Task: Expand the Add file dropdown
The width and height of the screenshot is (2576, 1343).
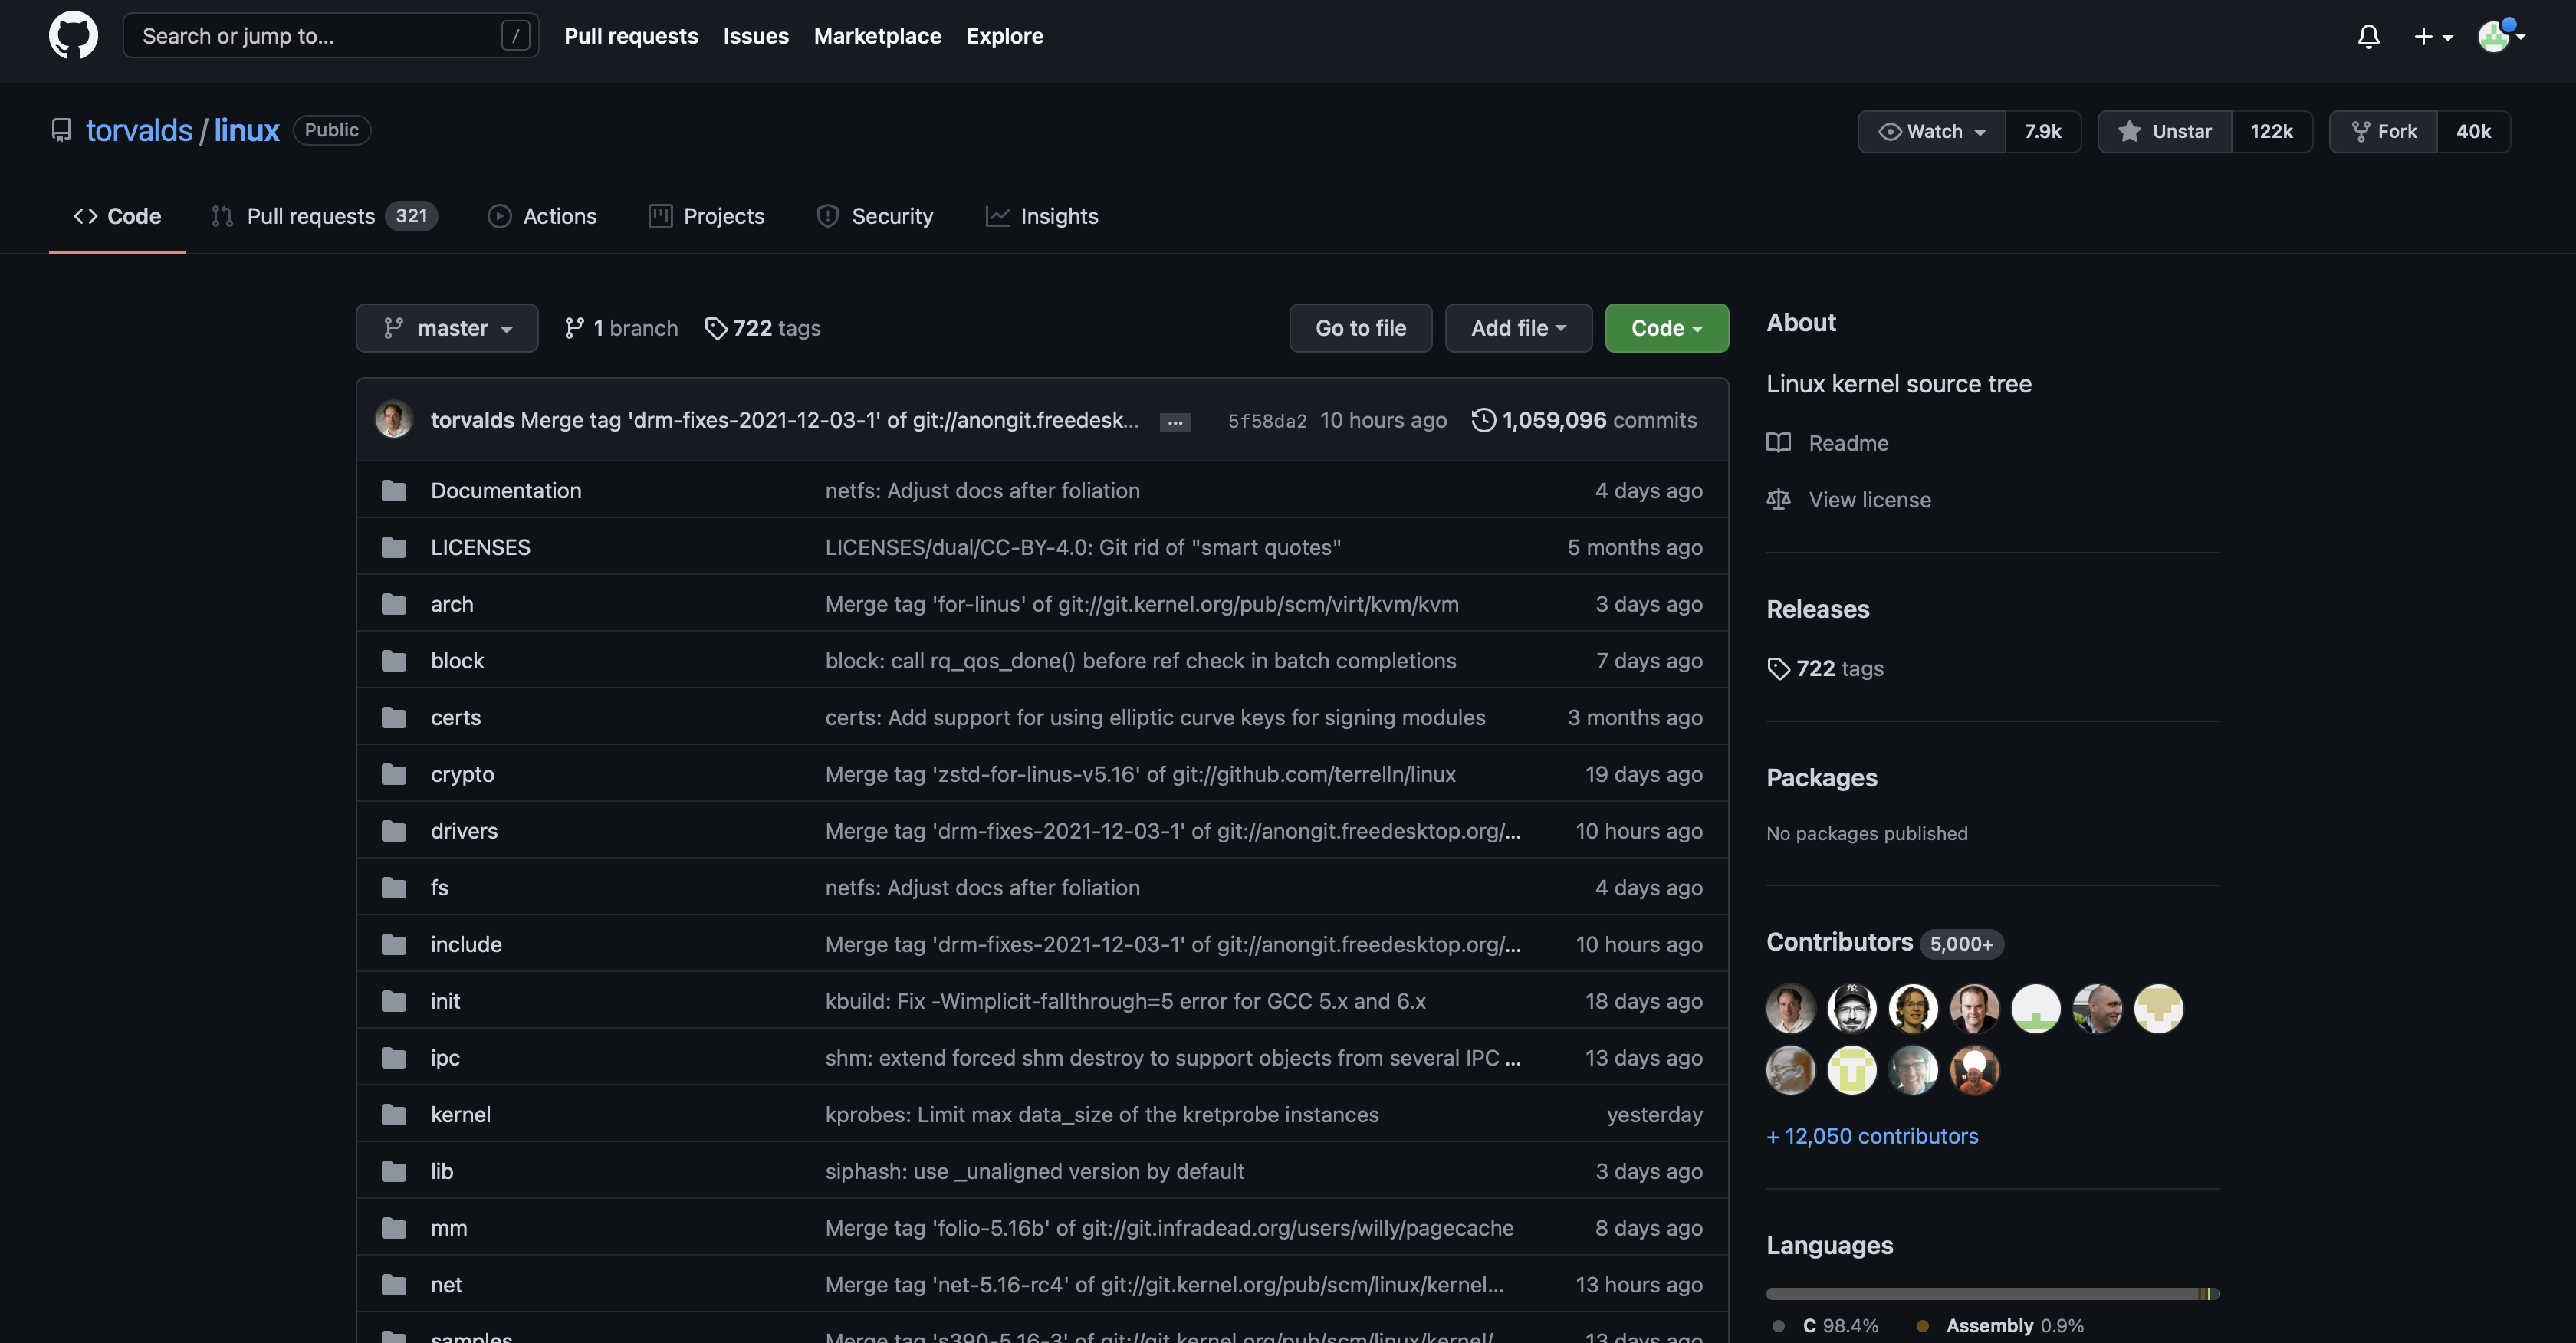Action: coord(1517,328)
